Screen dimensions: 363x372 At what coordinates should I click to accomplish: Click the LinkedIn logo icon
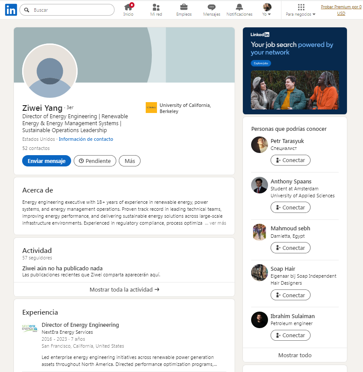(11, 10)
